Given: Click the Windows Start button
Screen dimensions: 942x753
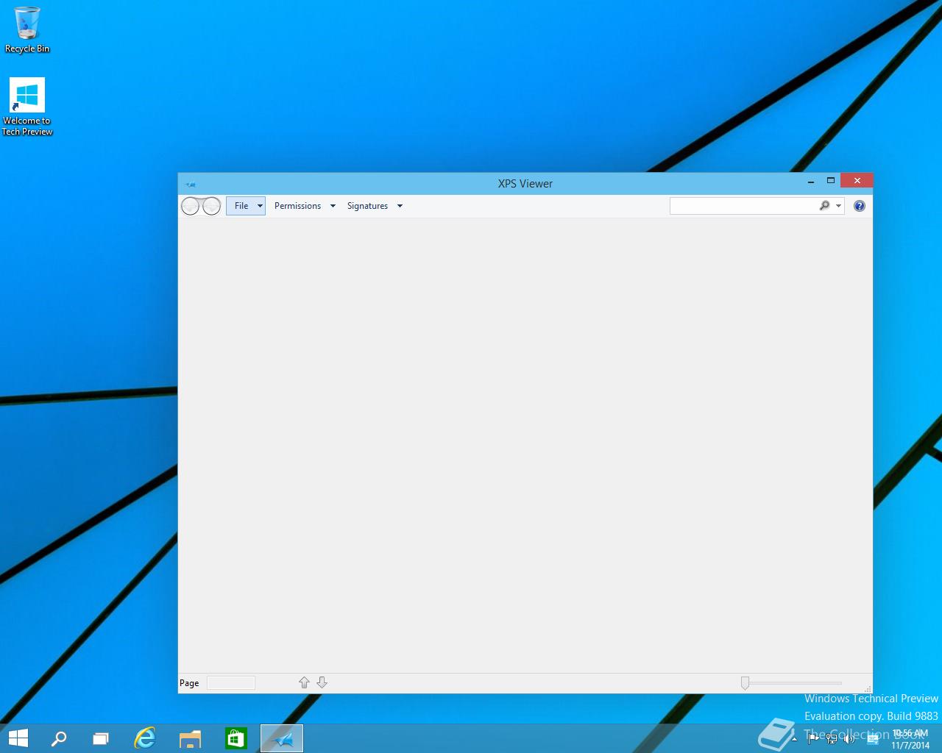Looking at the screenshot, I should pos(18,738).
